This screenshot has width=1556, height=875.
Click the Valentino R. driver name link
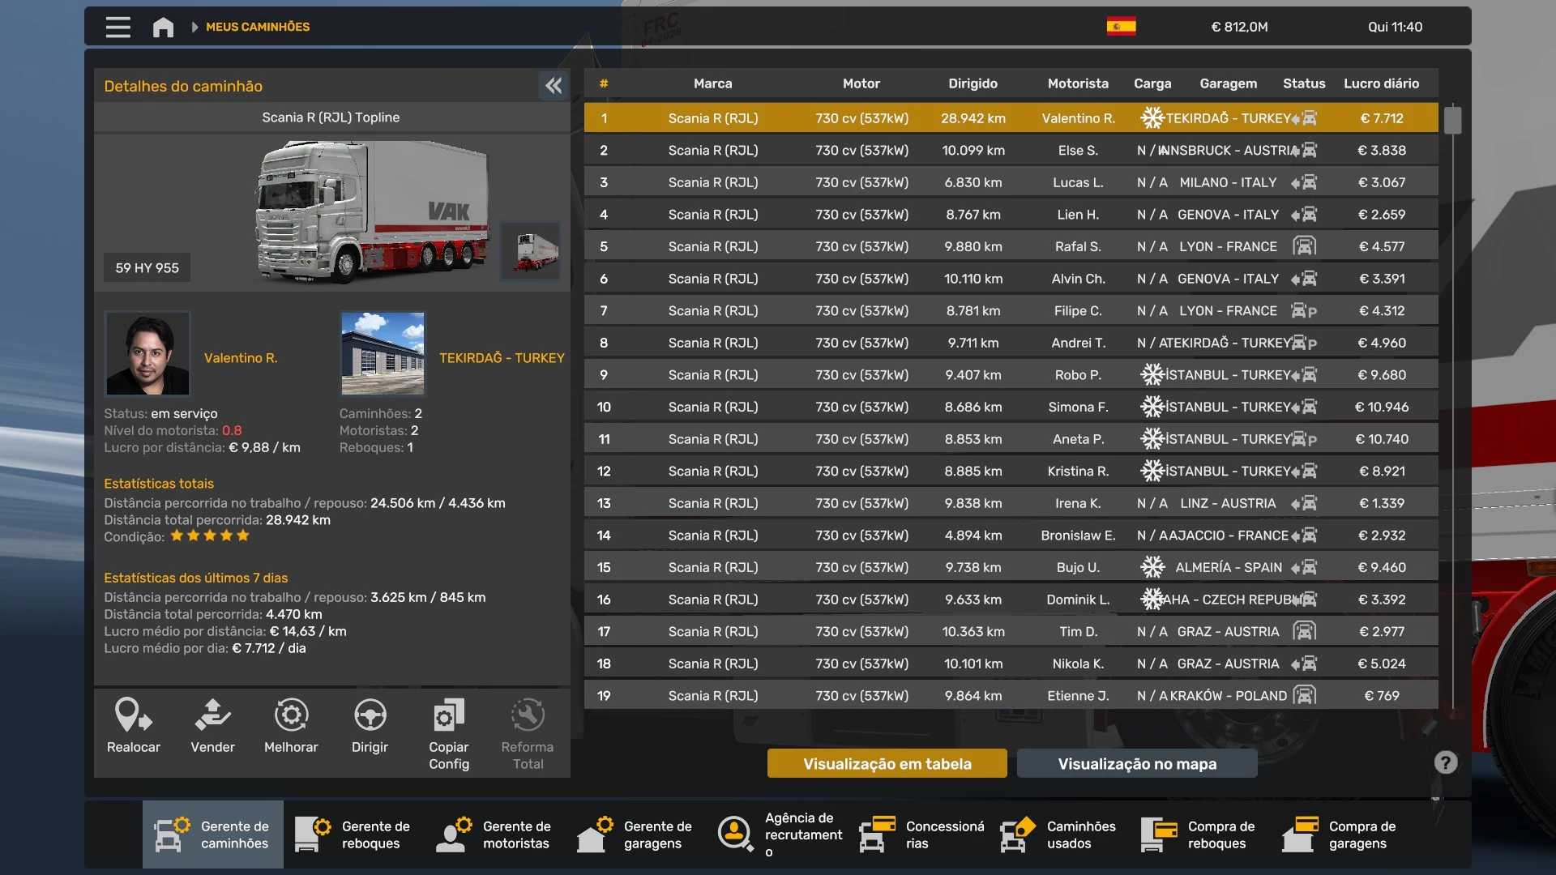coord(241,357)
